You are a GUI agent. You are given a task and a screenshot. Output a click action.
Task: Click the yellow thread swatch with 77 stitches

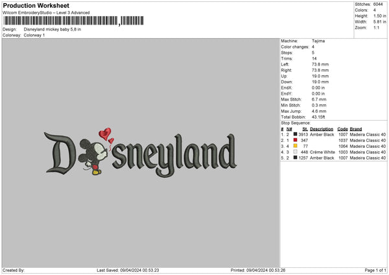[295, 146]
